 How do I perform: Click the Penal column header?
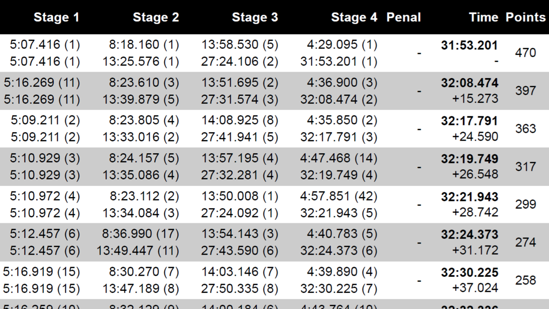[403, 17]
